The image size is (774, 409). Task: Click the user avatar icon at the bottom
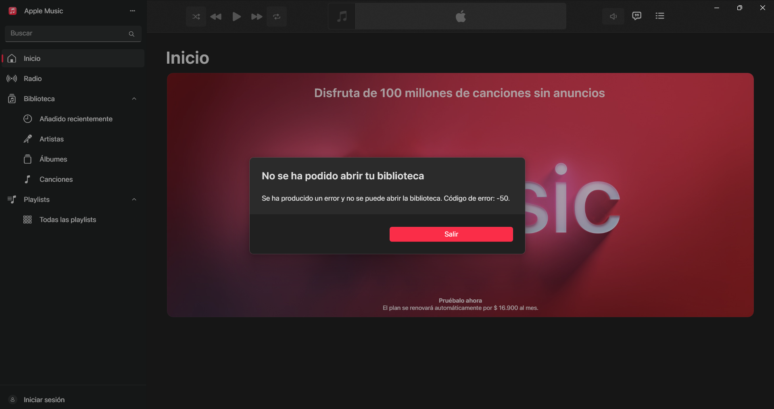click(x=13, y=400)
